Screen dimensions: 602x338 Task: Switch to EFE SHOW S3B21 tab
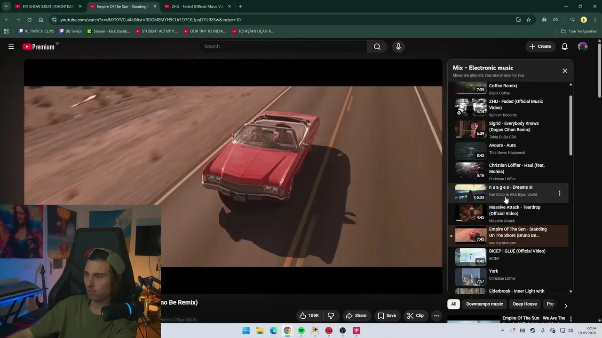[x=48, y=7]
